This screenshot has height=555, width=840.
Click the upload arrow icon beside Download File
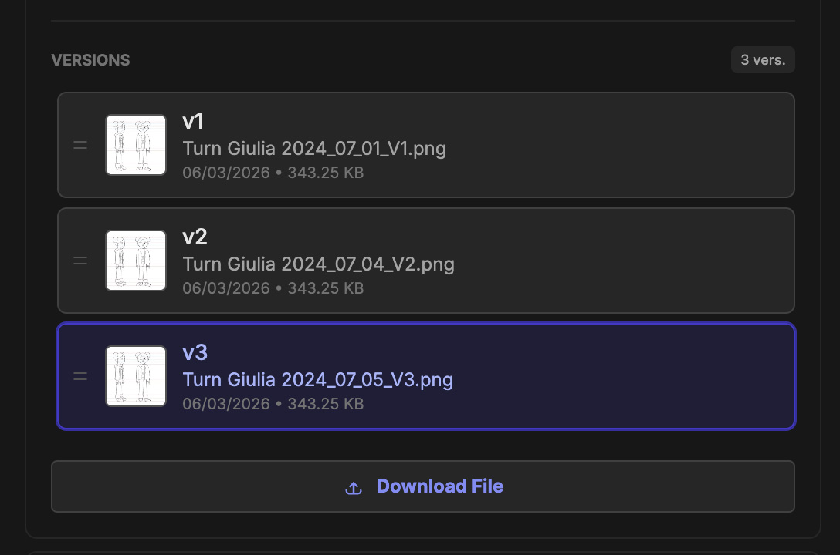(354, 487)
